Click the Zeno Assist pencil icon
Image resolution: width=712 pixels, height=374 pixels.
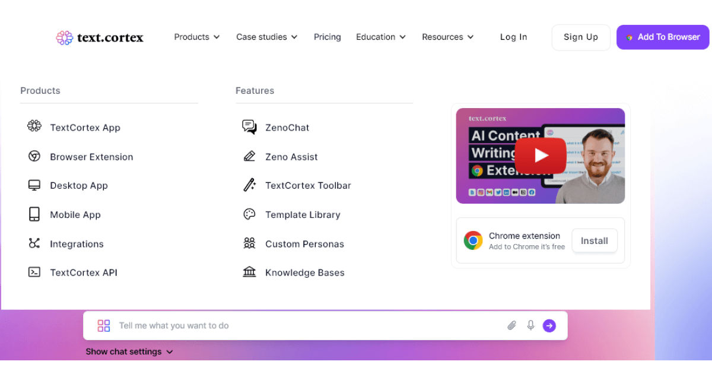coord(249,156)
